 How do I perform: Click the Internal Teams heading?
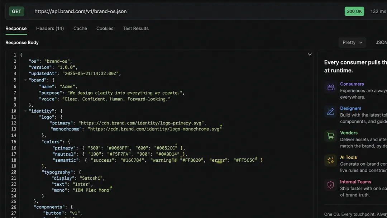356,182
